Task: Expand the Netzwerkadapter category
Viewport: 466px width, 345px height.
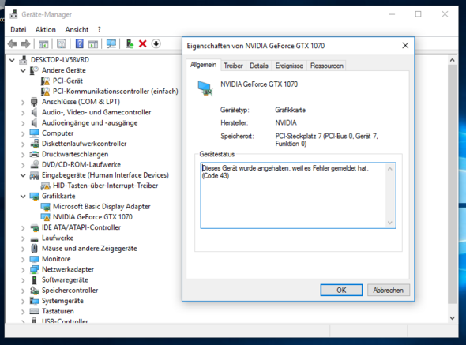Action: click(x=23, y=269)
